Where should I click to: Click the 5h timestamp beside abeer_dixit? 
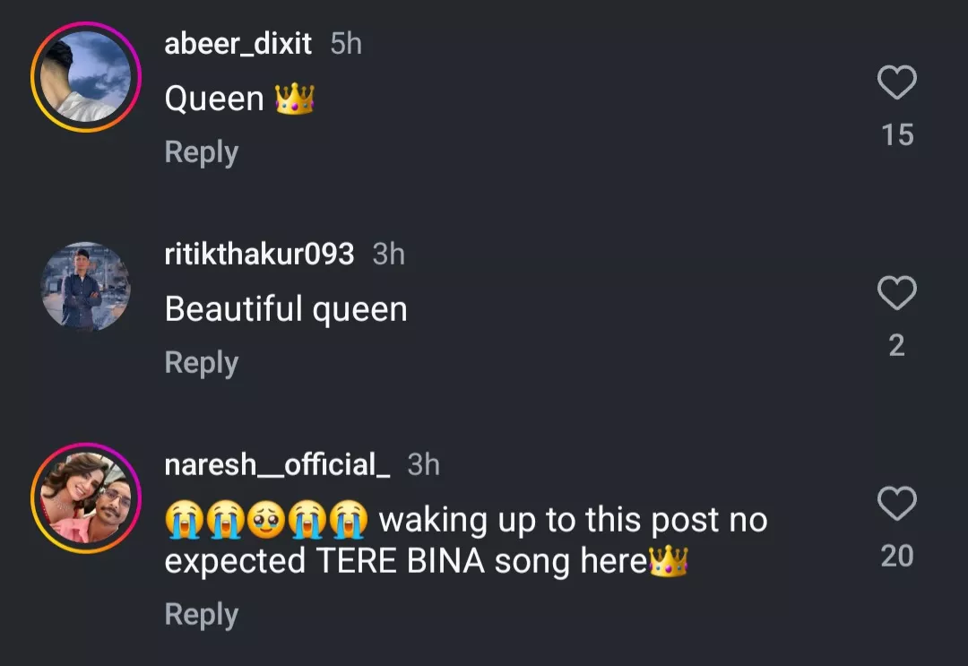346,43
